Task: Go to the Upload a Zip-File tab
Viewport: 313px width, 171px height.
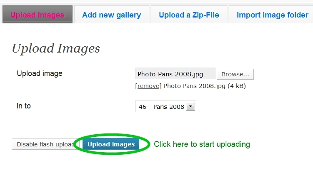Action: coord(189,15)
